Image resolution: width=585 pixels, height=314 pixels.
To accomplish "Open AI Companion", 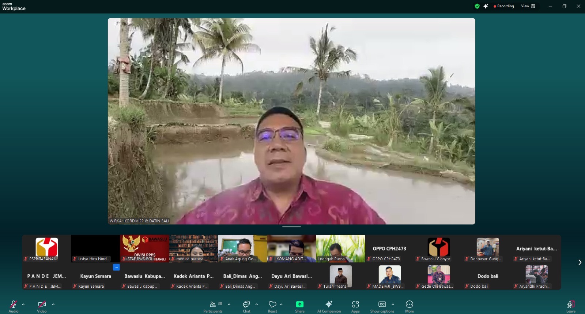I will coord(329,306).
